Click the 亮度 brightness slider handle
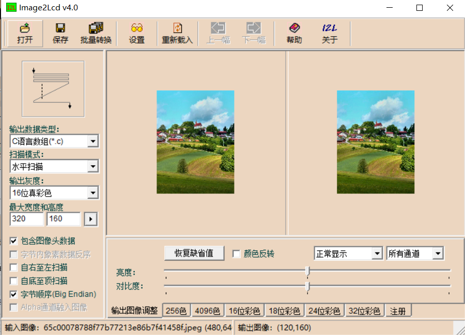 [x=307, y=270]
